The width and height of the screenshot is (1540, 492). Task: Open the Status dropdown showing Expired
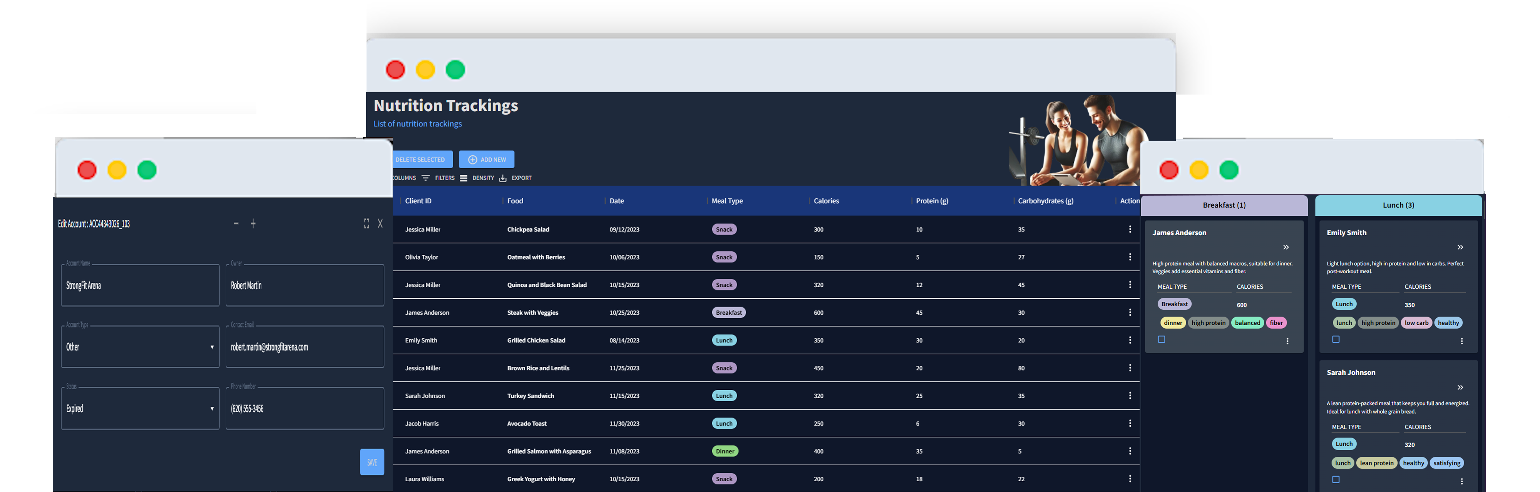pos(140,409)
